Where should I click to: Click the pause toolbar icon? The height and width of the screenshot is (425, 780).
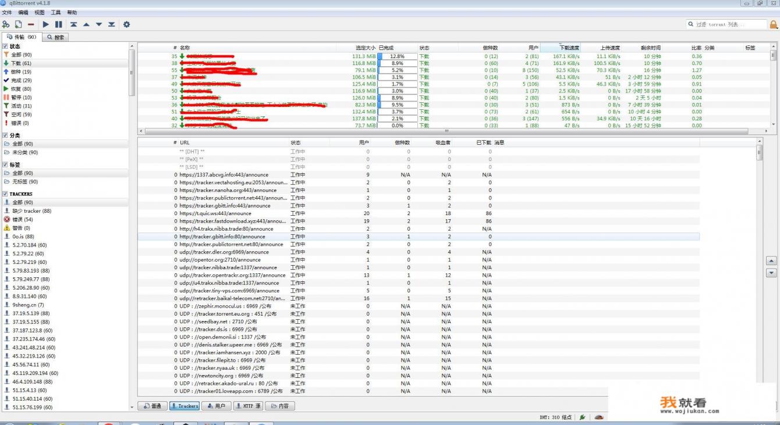[x=59, y=24]
